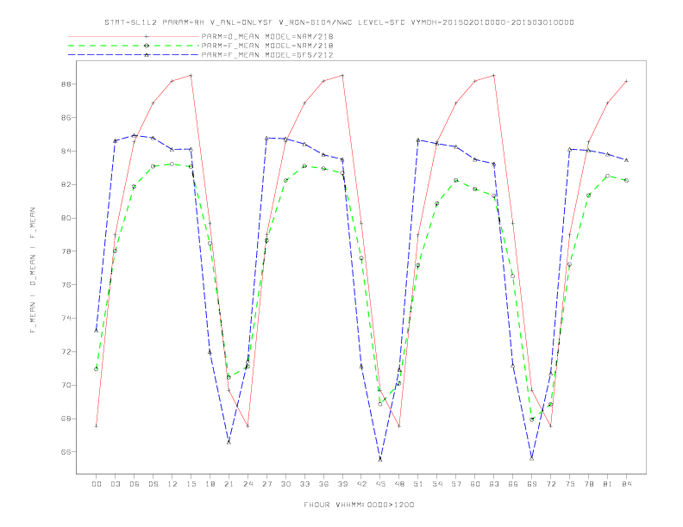Click the y-axis tick label 82
This screenshot has width=683, height=527.
(x=66, y=184)
